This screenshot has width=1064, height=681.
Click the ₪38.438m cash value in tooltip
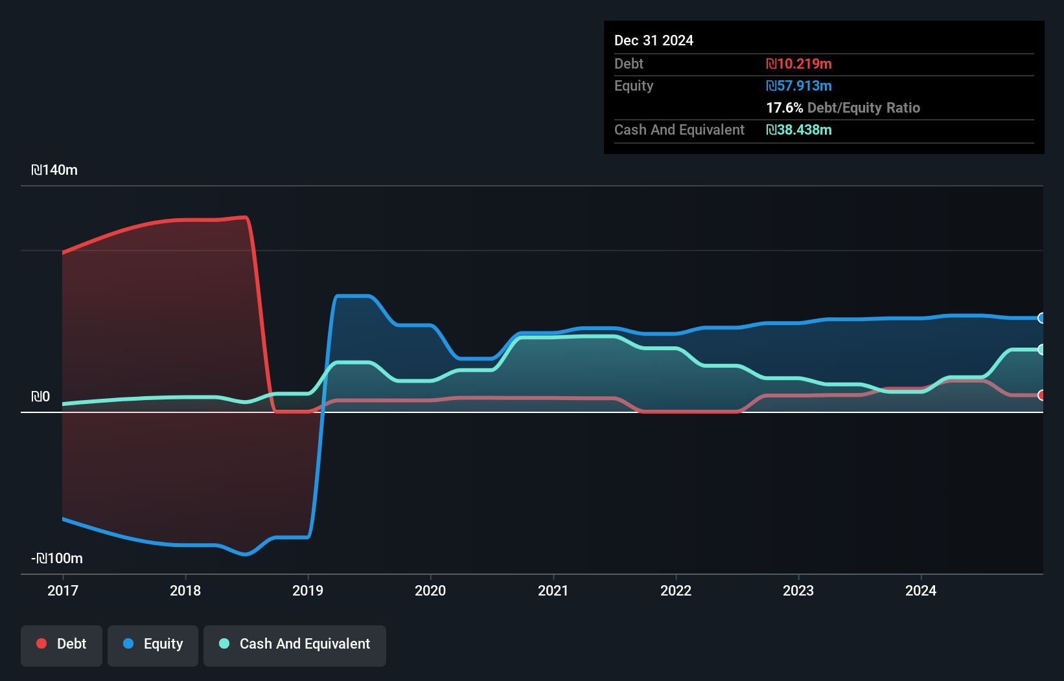tap(799, 129)
